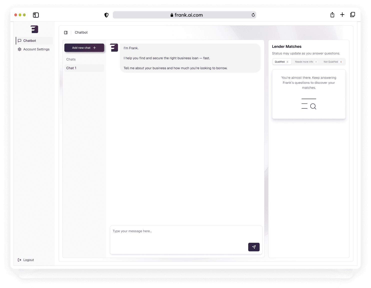Open the Chatbot breadcrumb label
The image size is (371, 288).
81,32
